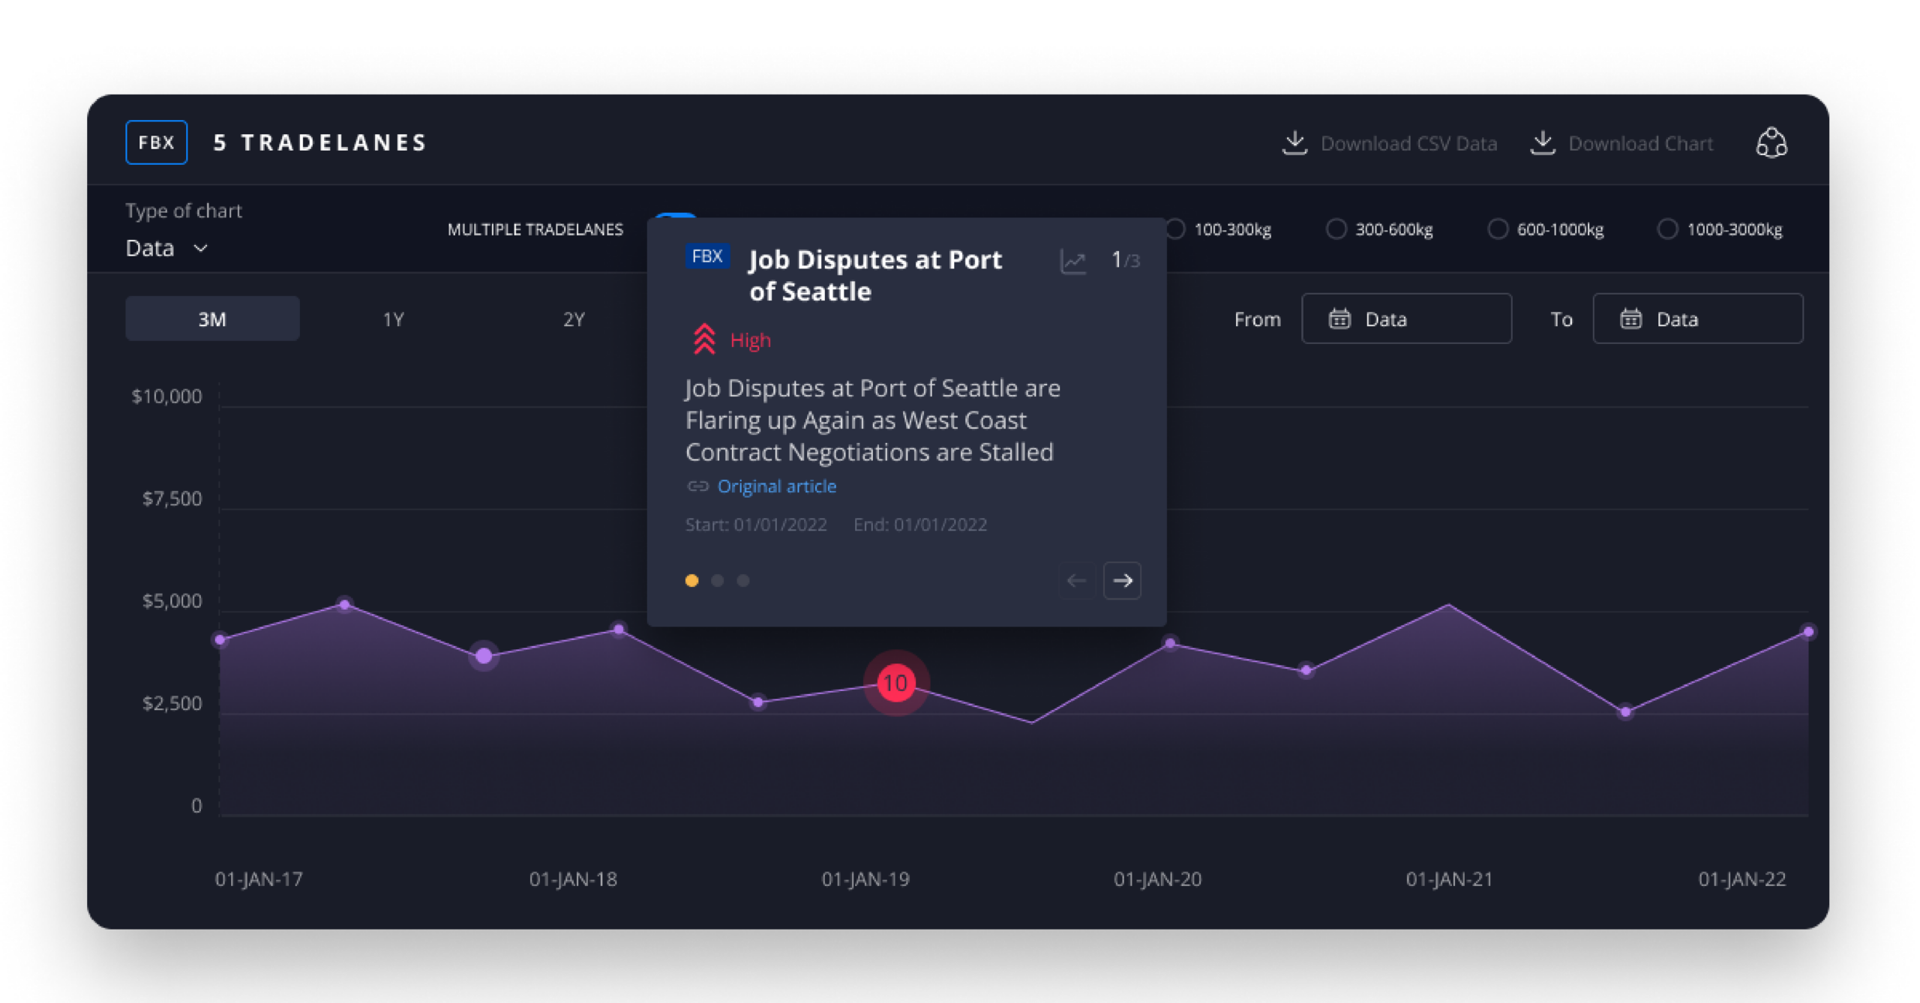Viewport: 1920px width, 1003px height.
Task: Click the 1/3 article counter
Action: pos(1125,260)
